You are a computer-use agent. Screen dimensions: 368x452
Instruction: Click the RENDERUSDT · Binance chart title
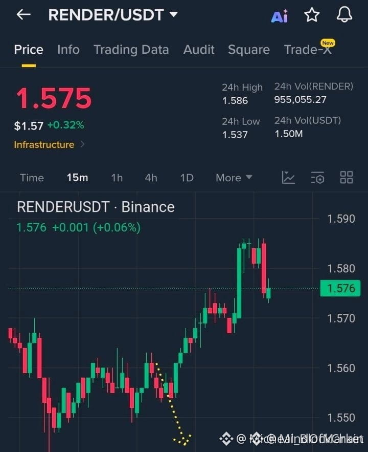pos(96,207)
